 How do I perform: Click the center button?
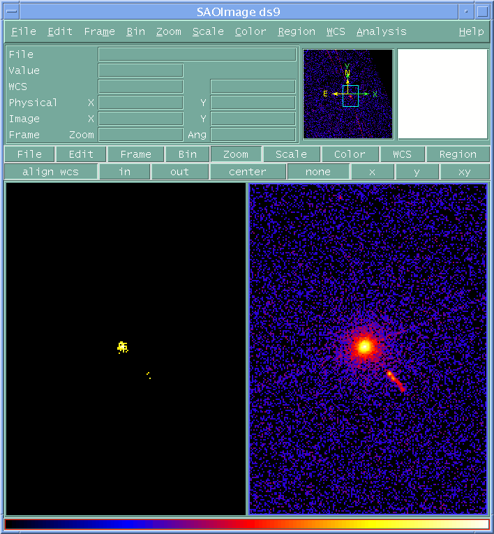pyautogui.click(x=248, y=172)
